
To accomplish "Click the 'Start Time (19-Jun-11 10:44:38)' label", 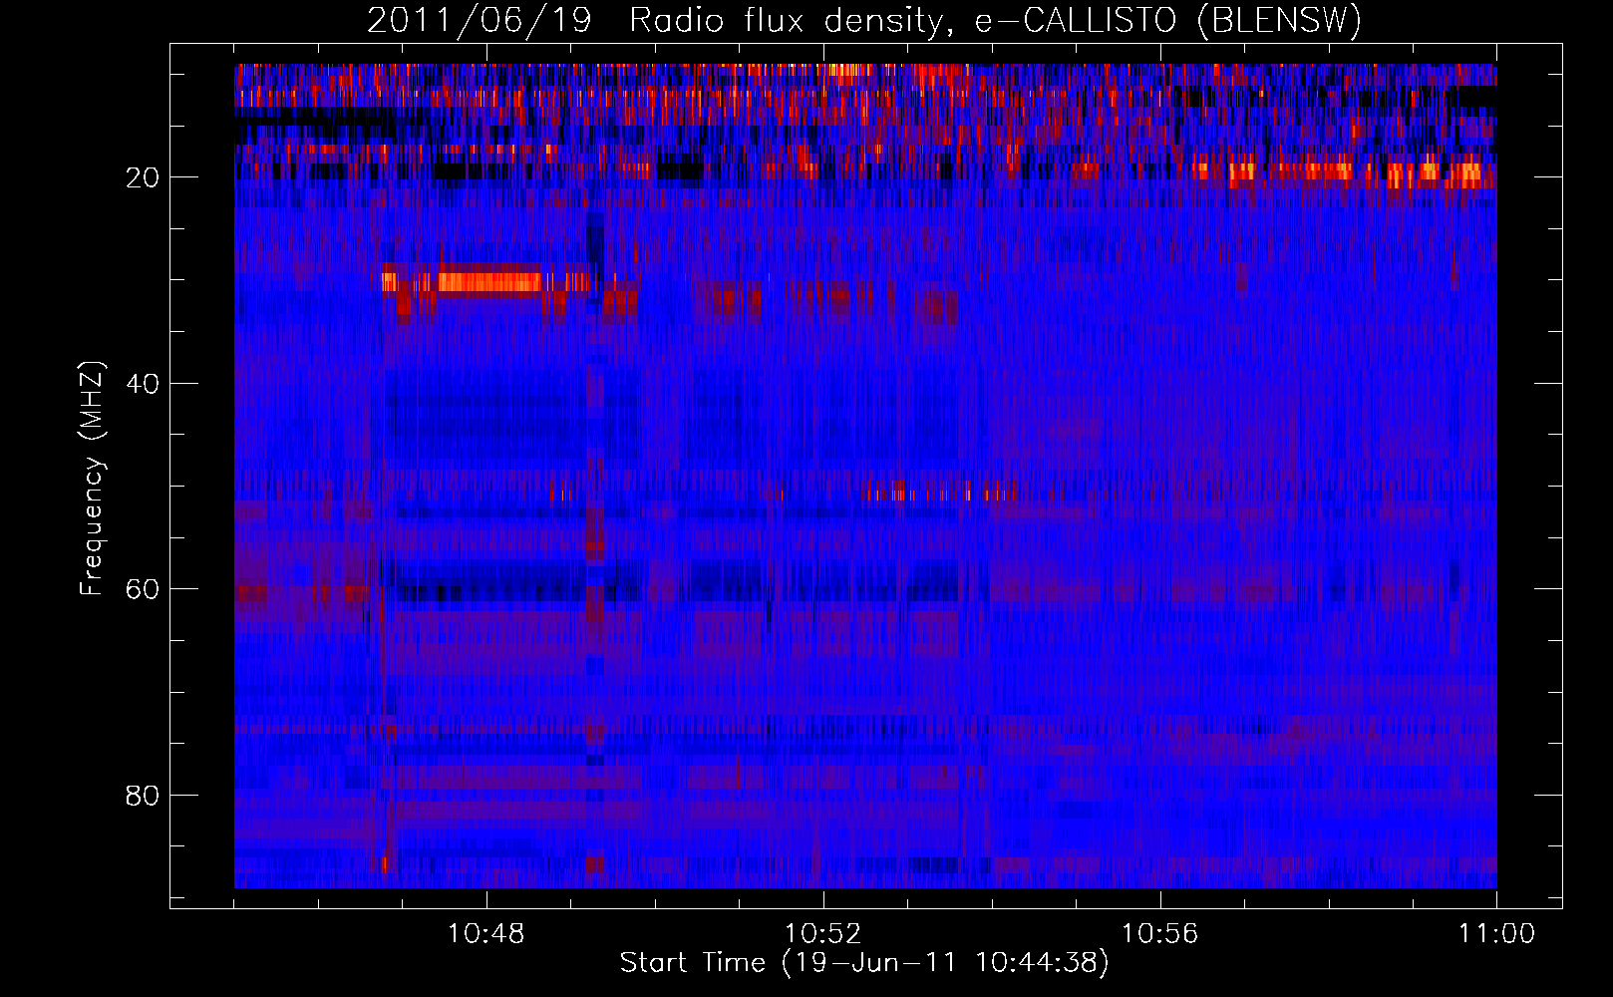I will click(864, 963).
